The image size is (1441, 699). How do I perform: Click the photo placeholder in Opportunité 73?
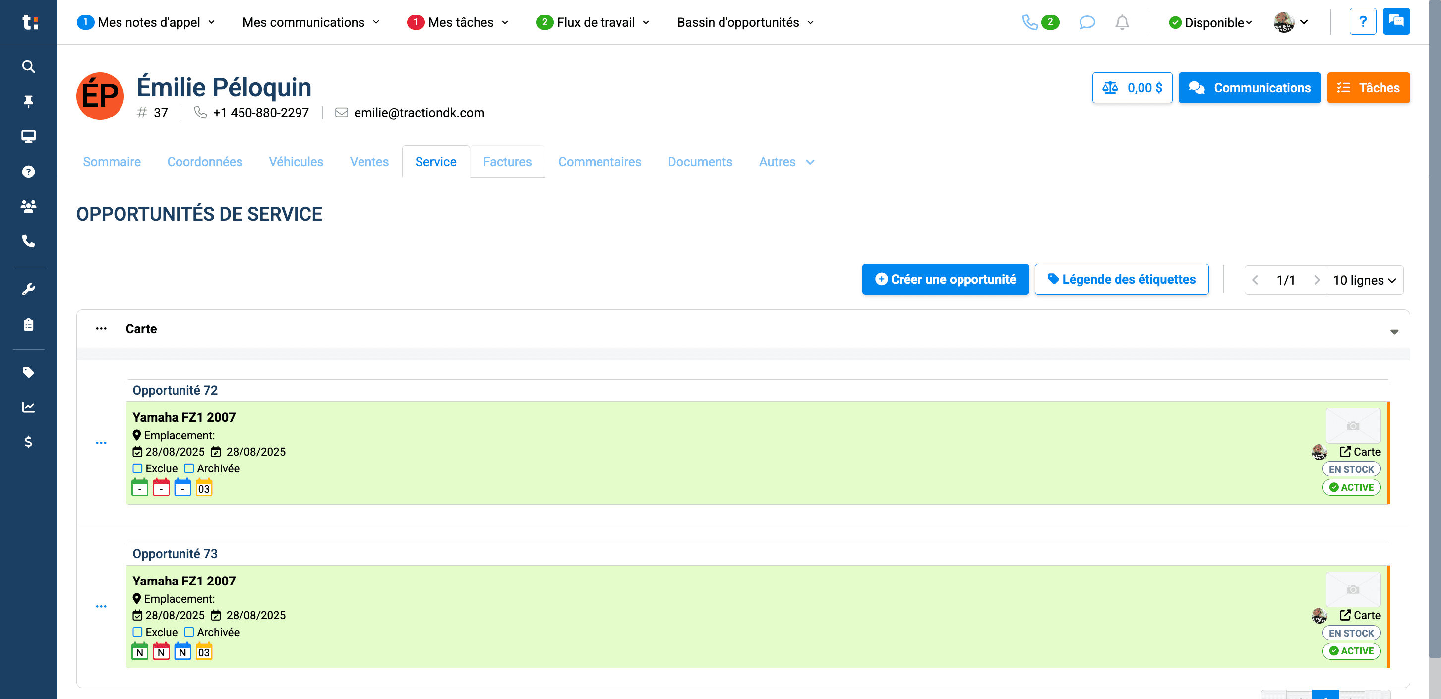[1353, 589]
